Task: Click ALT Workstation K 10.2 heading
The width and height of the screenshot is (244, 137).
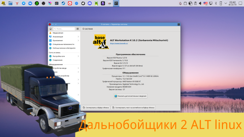Action: [139, 40]
